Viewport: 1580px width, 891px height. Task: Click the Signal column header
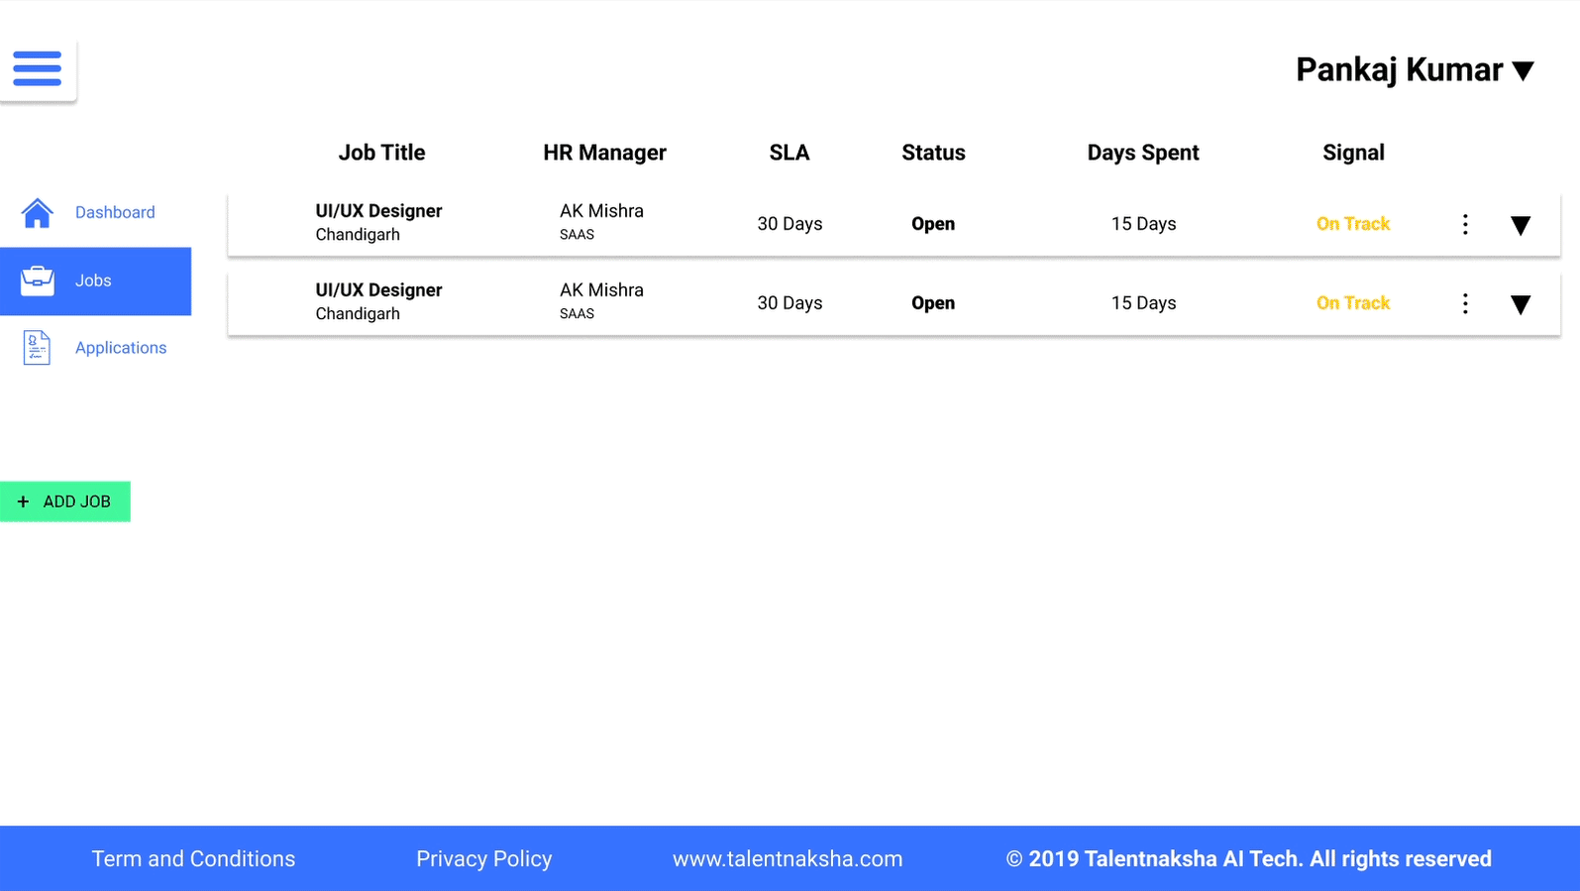[1353, 153]
